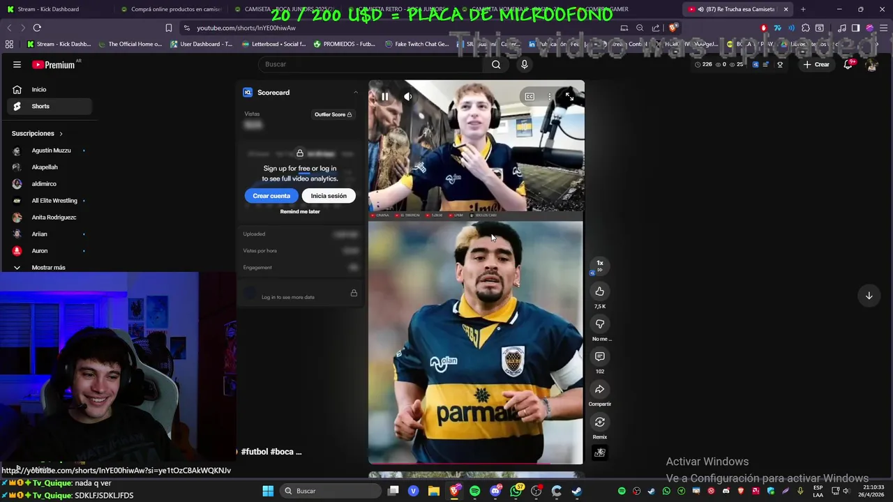Viewport: 893px width, 502px height.
Task: Click the trophy icon in extension bar
Action: (x=780, y=65)
